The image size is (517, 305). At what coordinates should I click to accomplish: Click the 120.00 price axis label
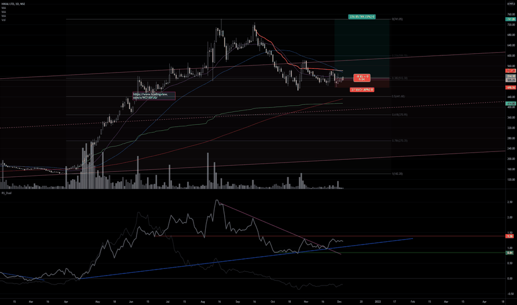(511, 180)
